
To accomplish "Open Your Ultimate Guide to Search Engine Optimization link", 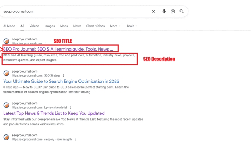I will [61, 81].
